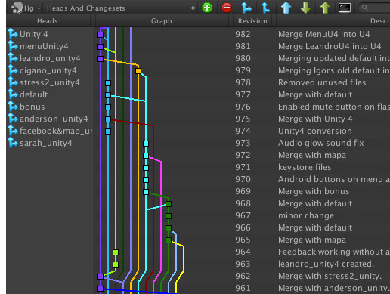The image size is (390, 294).
Task: Select 'minor change' changeset
Action: (306, 215)
